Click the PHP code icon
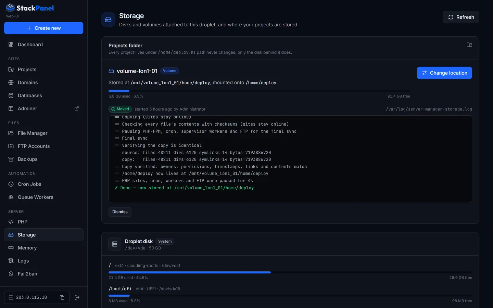This screenshot has width=493, height=308. 11,222
